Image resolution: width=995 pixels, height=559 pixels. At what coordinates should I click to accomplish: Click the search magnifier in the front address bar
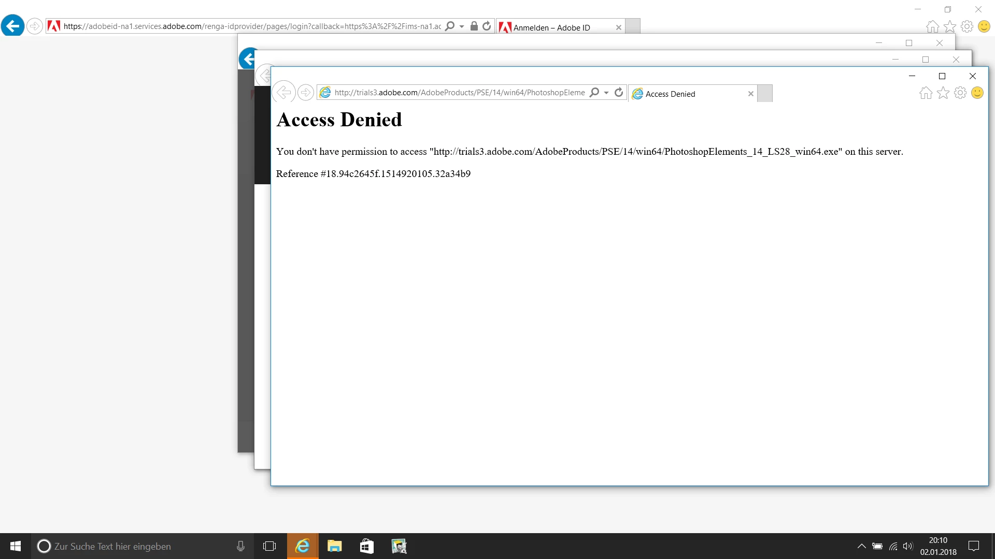(594, 93)
